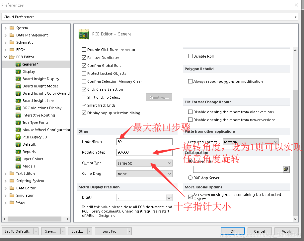Screen dimensions: 304x241
Task: Click the PCB Legacy 3D icon
Action: pyautogui.click(x=18, y=137)
